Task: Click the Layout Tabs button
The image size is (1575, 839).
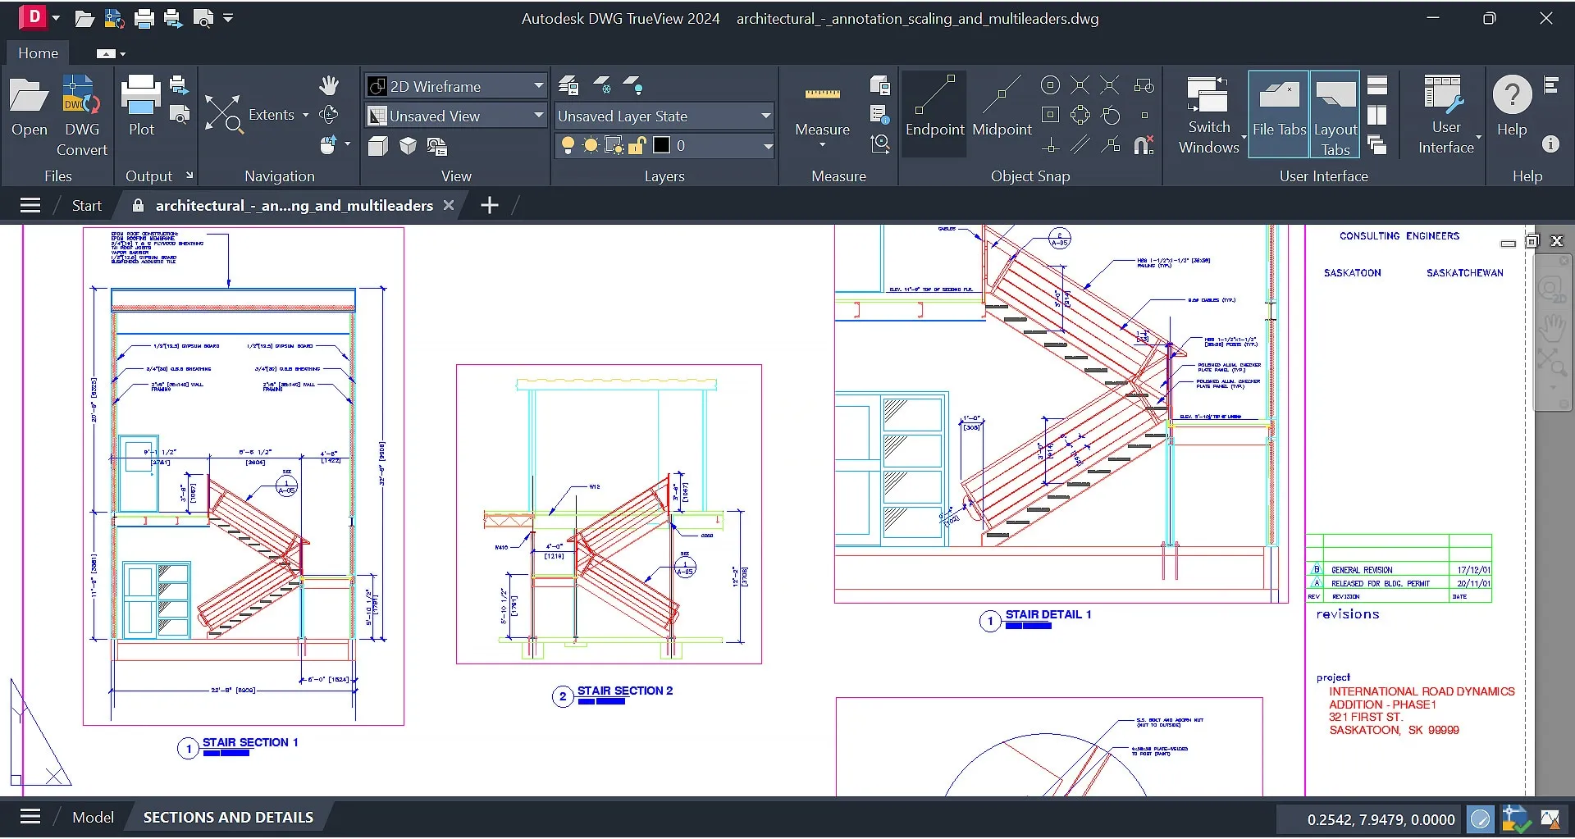Action: (1335, 113)
